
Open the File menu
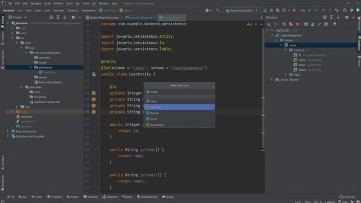(10, 3)
